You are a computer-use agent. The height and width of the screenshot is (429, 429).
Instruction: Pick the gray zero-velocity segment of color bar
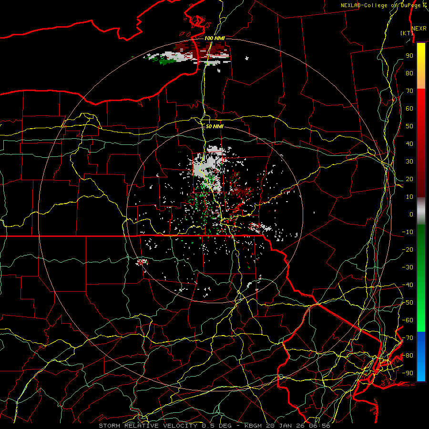pos(421,211)
